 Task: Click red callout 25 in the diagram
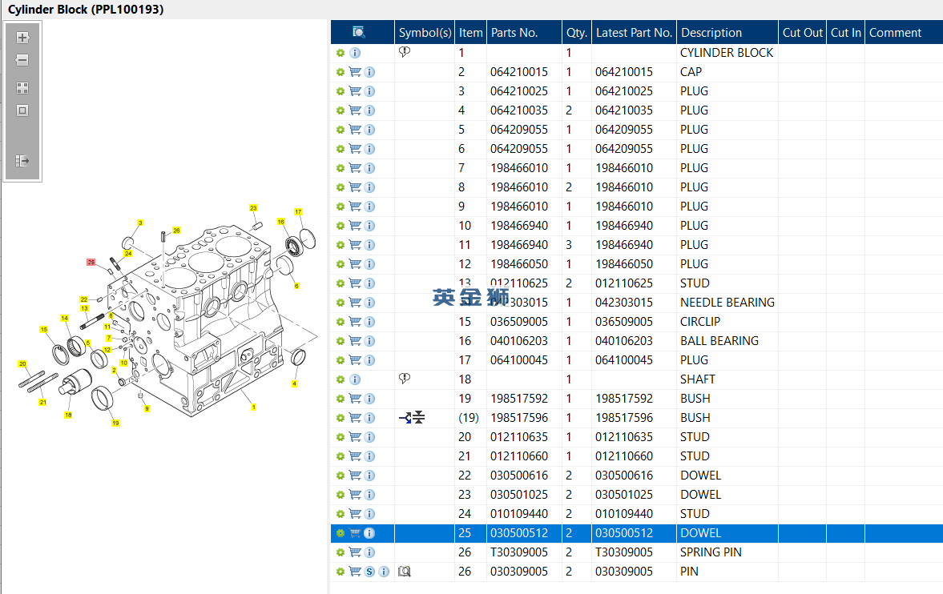pos(91,262)
